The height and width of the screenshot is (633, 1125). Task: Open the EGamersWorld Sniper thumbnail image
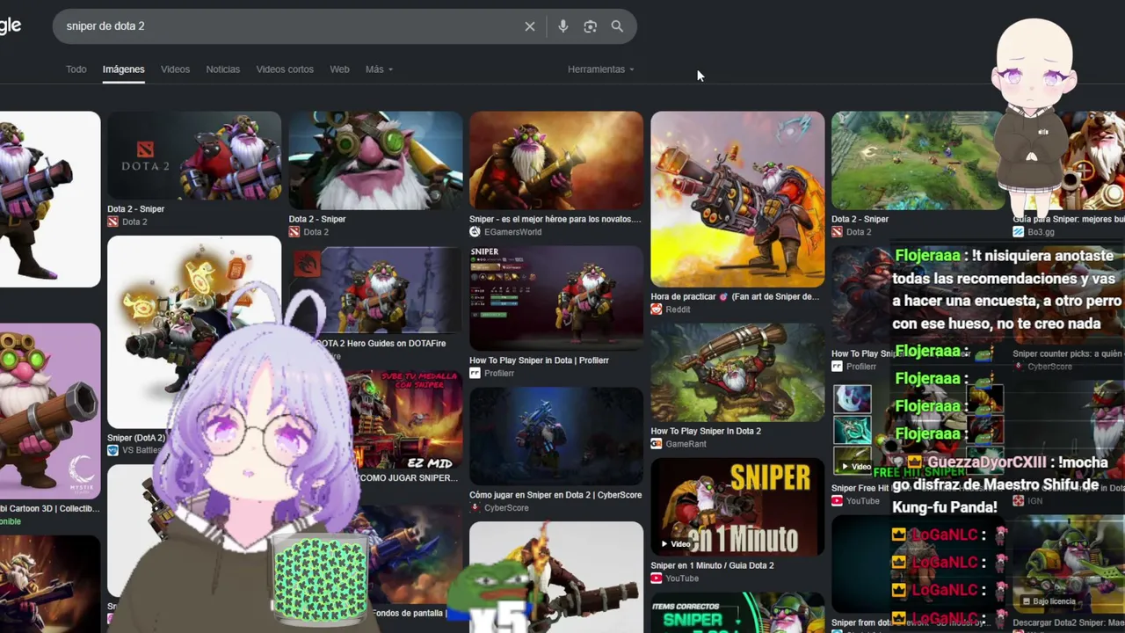click(x=556, y=160)
